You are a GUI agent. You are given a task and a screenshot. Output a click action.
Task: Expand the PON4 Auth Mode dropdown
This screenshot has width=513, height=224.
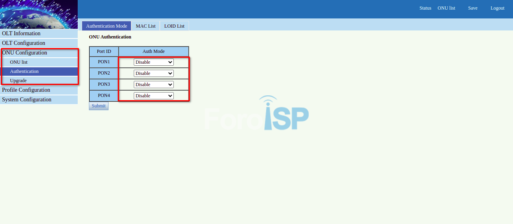[153, 96]
